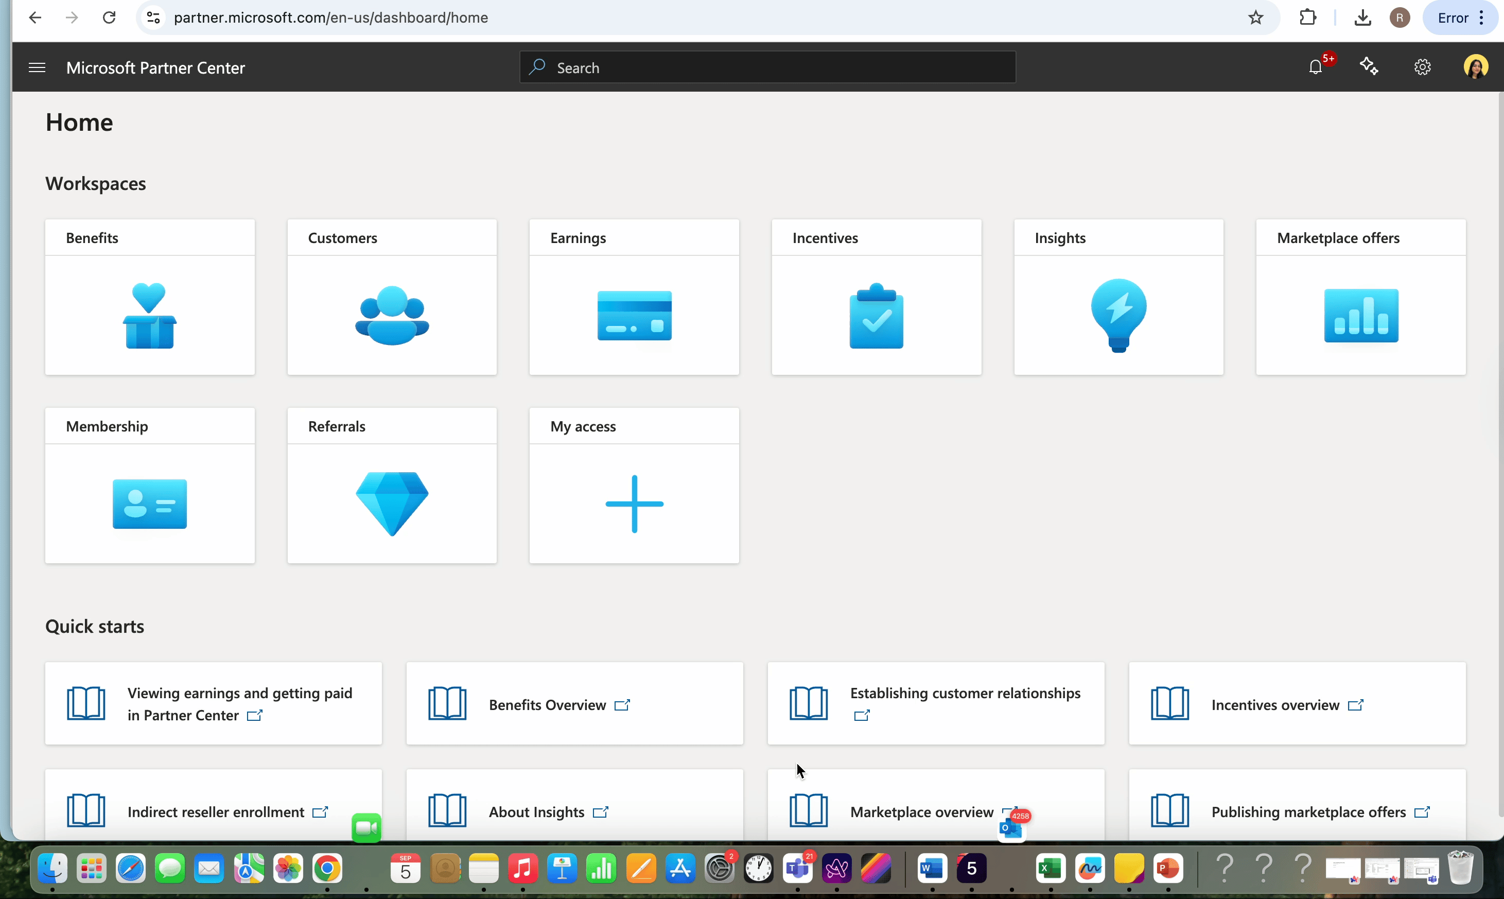This screenshot has width=1504, height=899.
Task: Open the Referrals diamond tile
Action: [392, 485]
